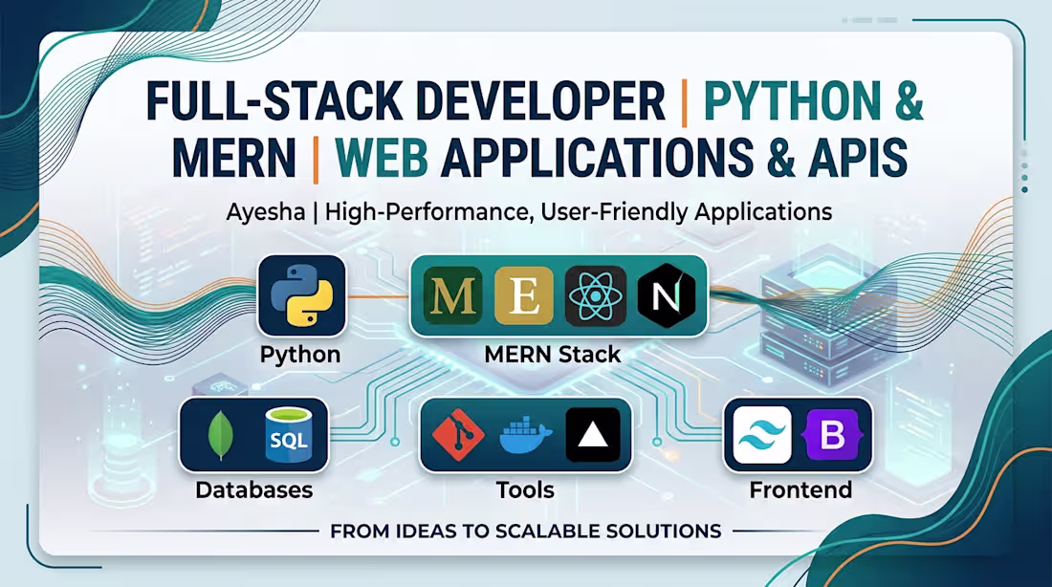Click the Vercel triangle icon
This screenshot has width=1052, height=587.
[592, 435]
